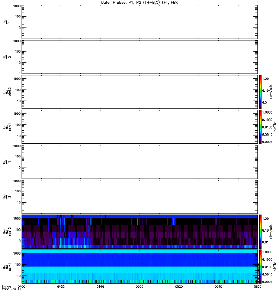Click the 'hhmm' axis unit label

6,287
